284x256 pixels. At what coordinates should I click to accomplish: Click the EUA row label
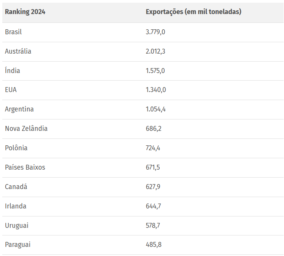[x=11, y=90]
